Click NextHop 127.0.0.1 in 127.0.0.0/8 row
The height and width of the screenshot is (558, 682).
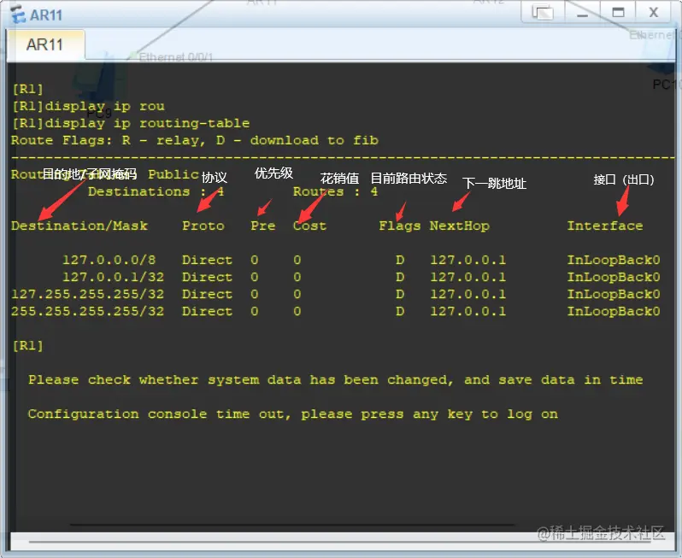[468, 260]
